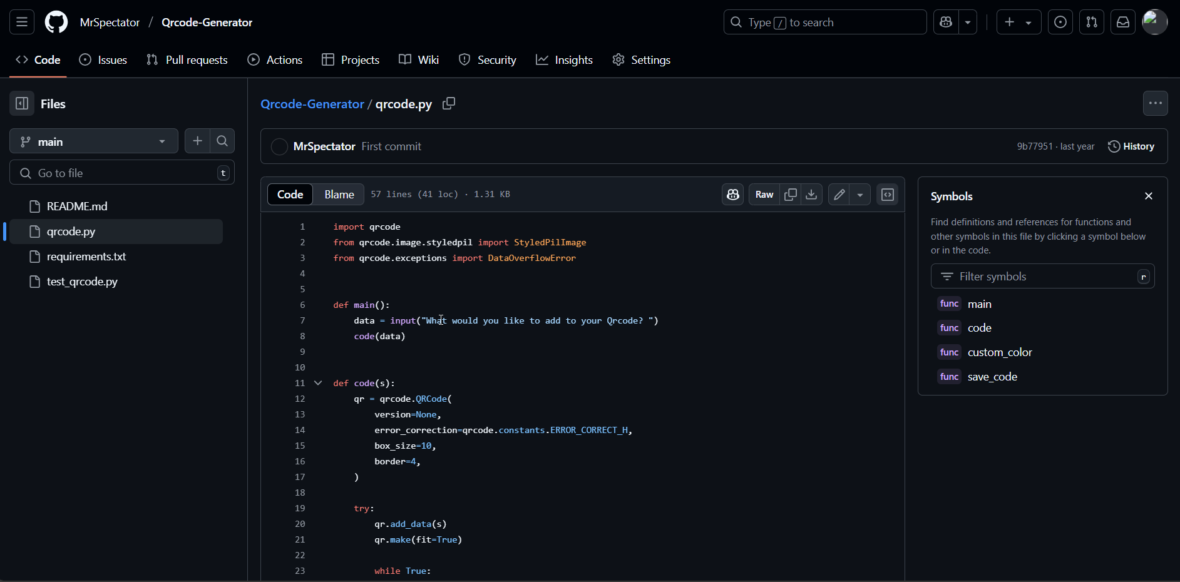Toggle the symbols pane button
Screen dimensions: 1180x582
pos(888,195)
